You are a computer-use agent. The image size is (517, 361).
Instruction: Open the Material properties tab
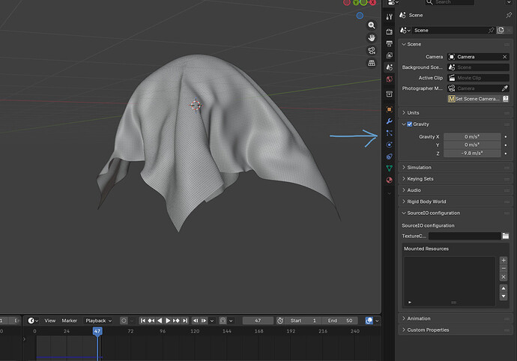coord(390,180)
